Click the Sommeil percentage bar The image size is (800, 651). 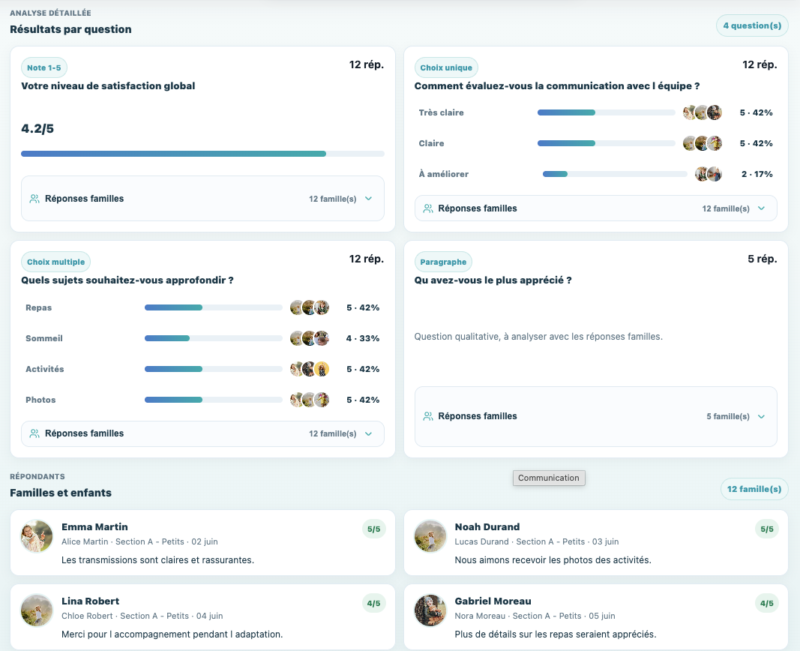[x=213, y=338]
